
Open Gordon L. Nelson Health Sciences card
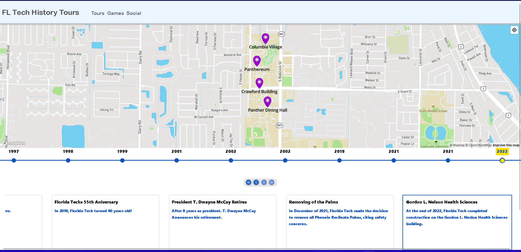point(457,222)
